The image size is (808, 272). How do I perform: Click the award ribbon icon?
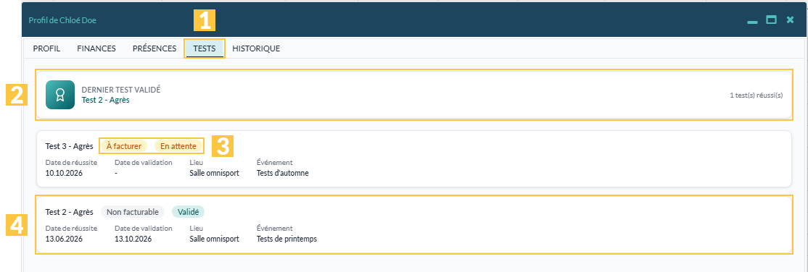tap(60, 95)
